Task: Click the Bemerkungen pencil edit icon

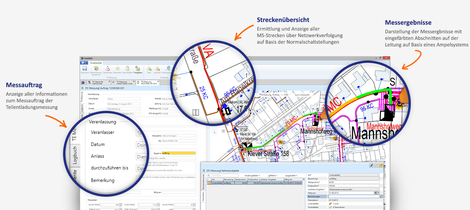Action: [381, 196]
